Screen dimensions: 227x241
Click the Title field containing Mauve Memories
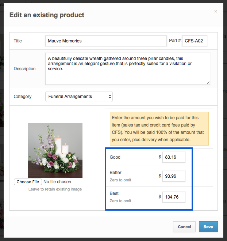(106, 41)
